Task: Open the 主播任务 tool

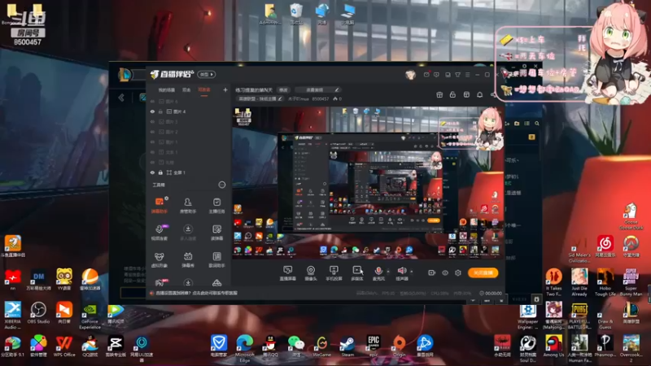Action: tap(216, 205)
